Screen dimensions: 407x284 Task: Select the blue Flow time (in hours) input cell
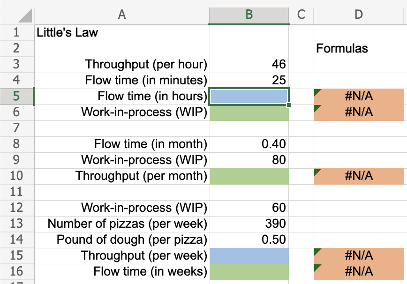coord(249,96)
